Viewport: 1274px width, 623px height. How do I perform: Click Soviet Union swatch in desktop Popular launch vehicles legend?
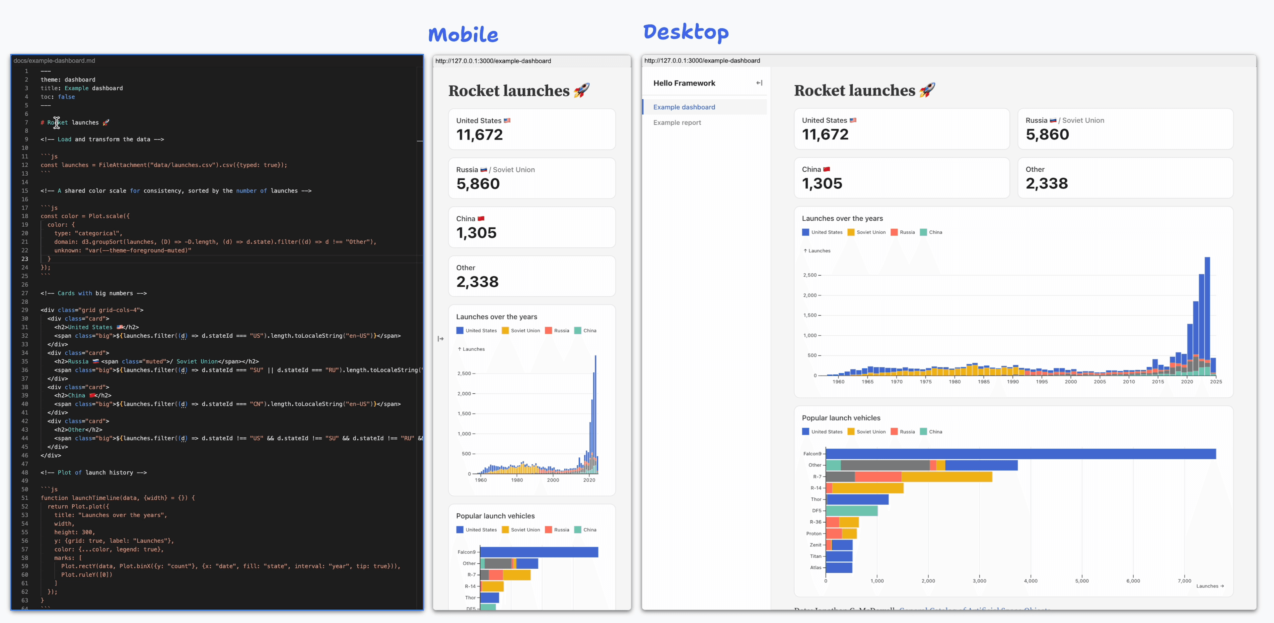(x=851, y=432)
